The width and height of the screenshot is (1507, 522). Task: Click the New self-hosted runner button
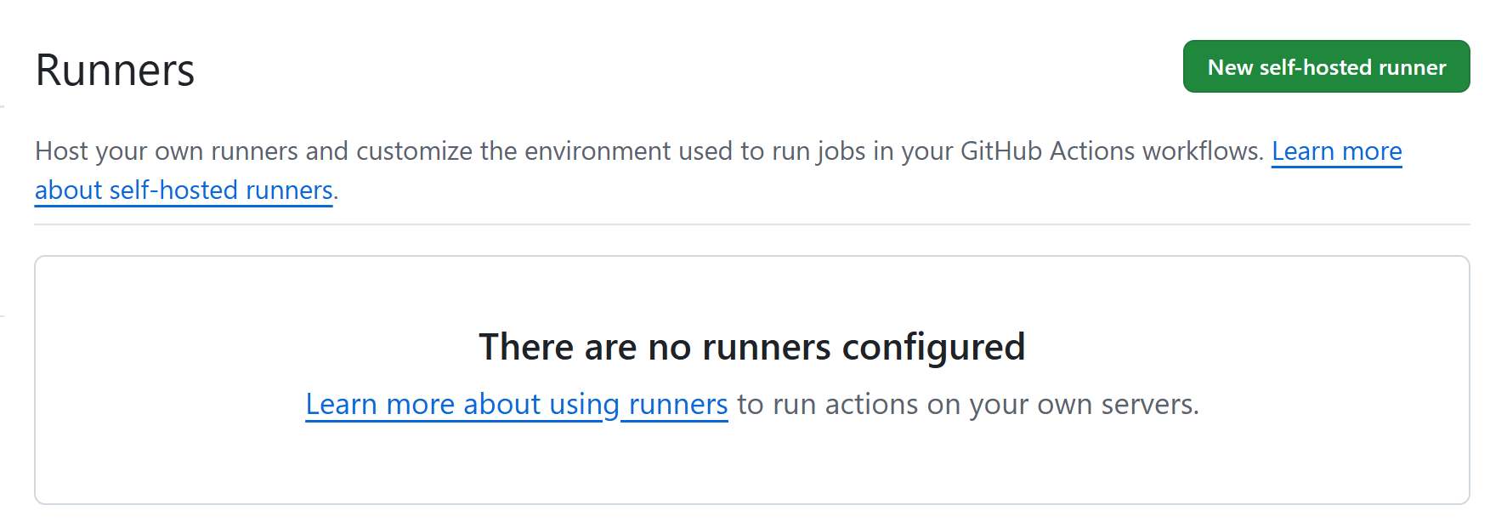[x=1326, y=66]
